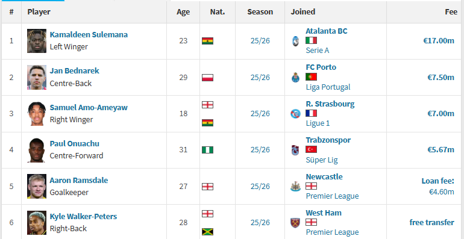Click the R. Strasbourg club crest
464x239 pixels.
coord(295,114)
